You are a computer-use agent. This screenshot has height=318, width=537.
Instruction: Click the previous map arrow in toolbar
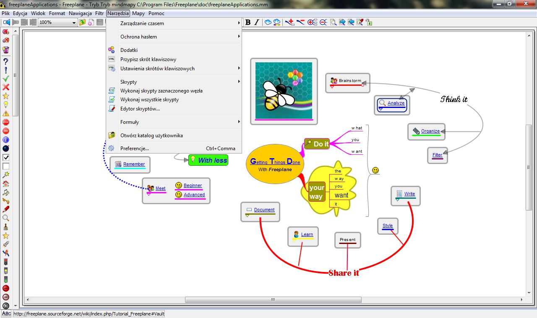click(6, 22)
